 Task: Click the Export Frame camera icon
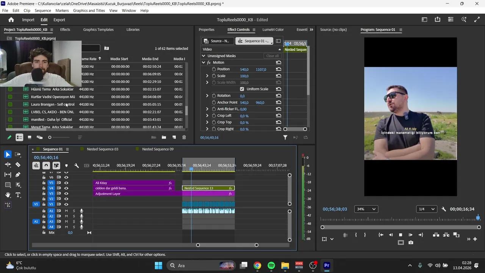tap(411, 243)
